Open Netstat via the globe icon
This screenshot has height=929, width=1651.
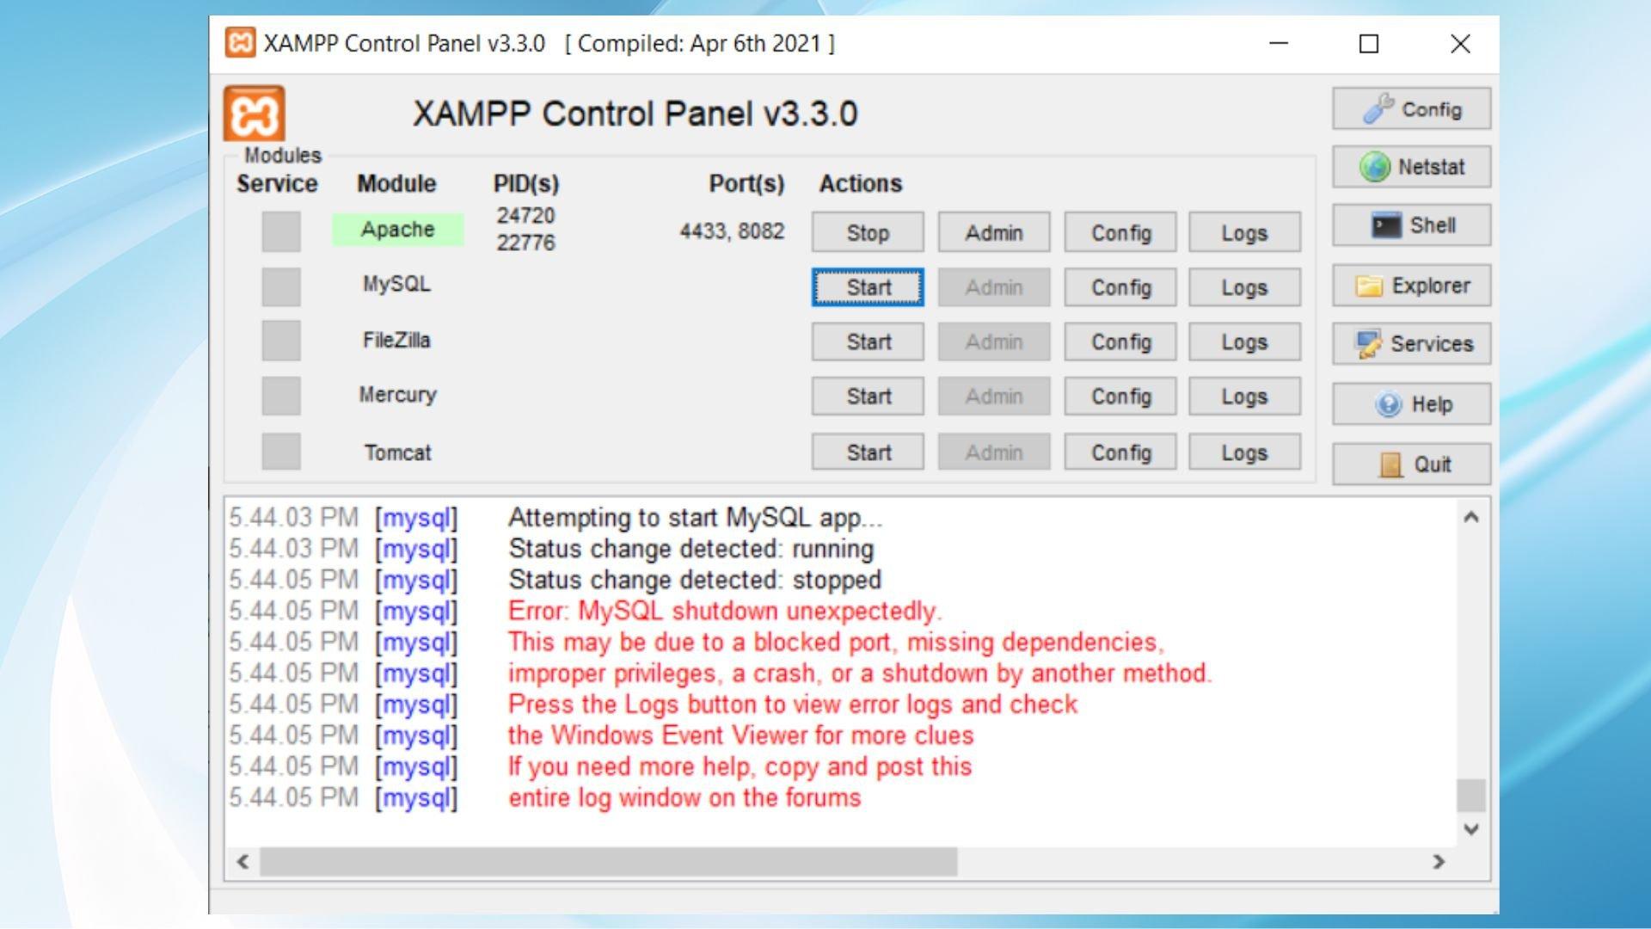click(x=1411, y=167)
